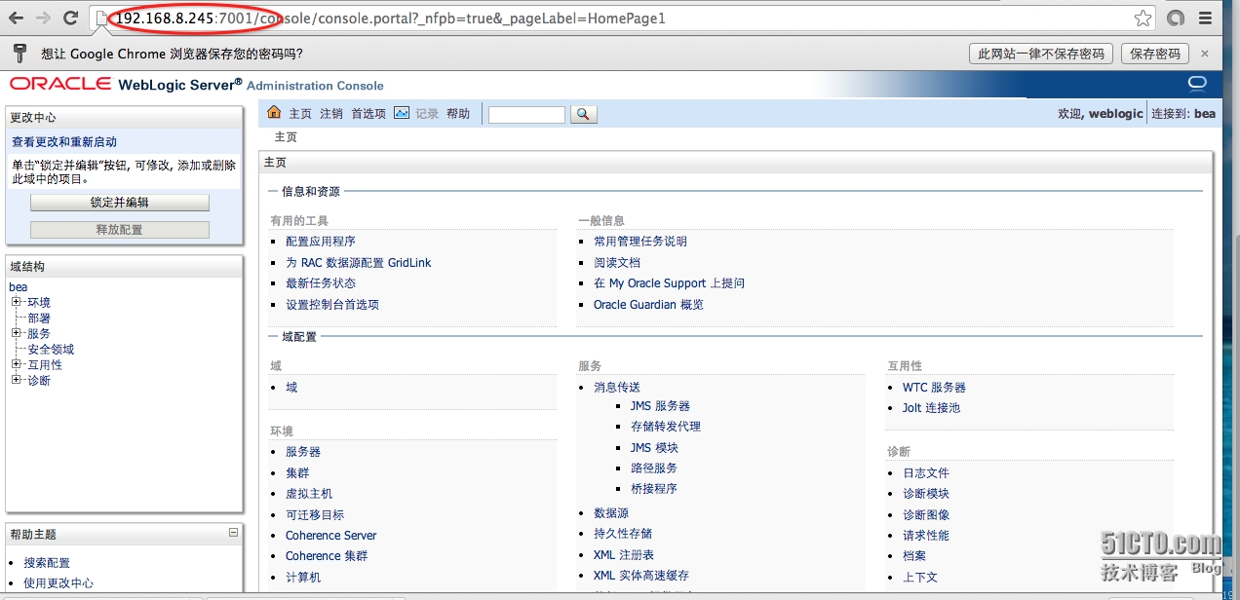Click the browser forward arrow

click(43, 18)
